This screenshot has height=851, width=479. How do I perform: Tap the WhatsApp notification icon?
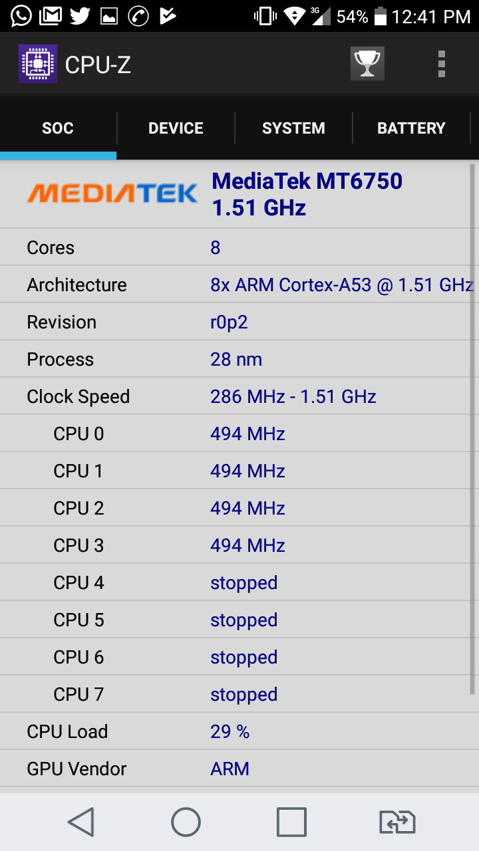[x=21, y=16]
